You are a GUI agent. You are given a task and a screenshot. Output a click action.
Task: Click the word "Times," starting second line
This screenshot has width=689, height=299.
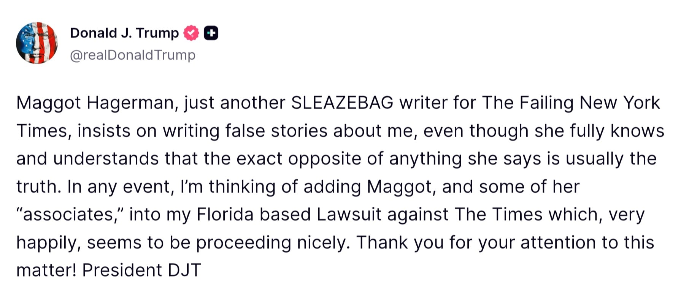tap(44, 131)
